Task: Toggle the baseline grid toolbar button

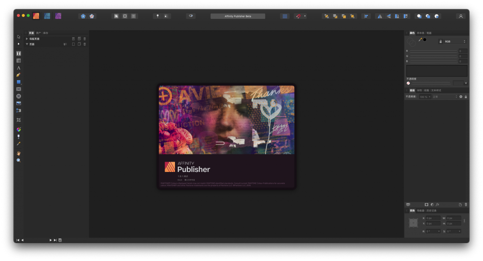Action: 167,16
